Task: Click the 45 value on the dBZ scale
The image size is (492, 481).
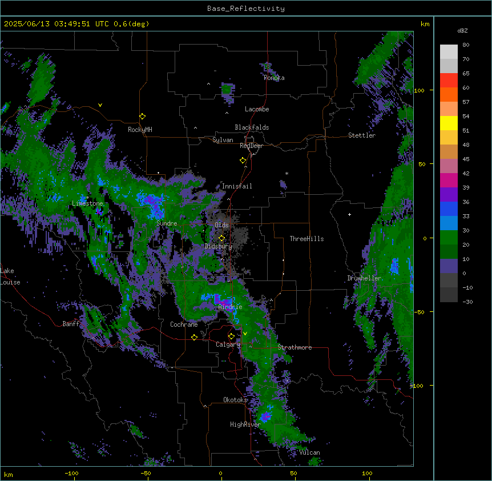Action: click(x=466, y=159)
